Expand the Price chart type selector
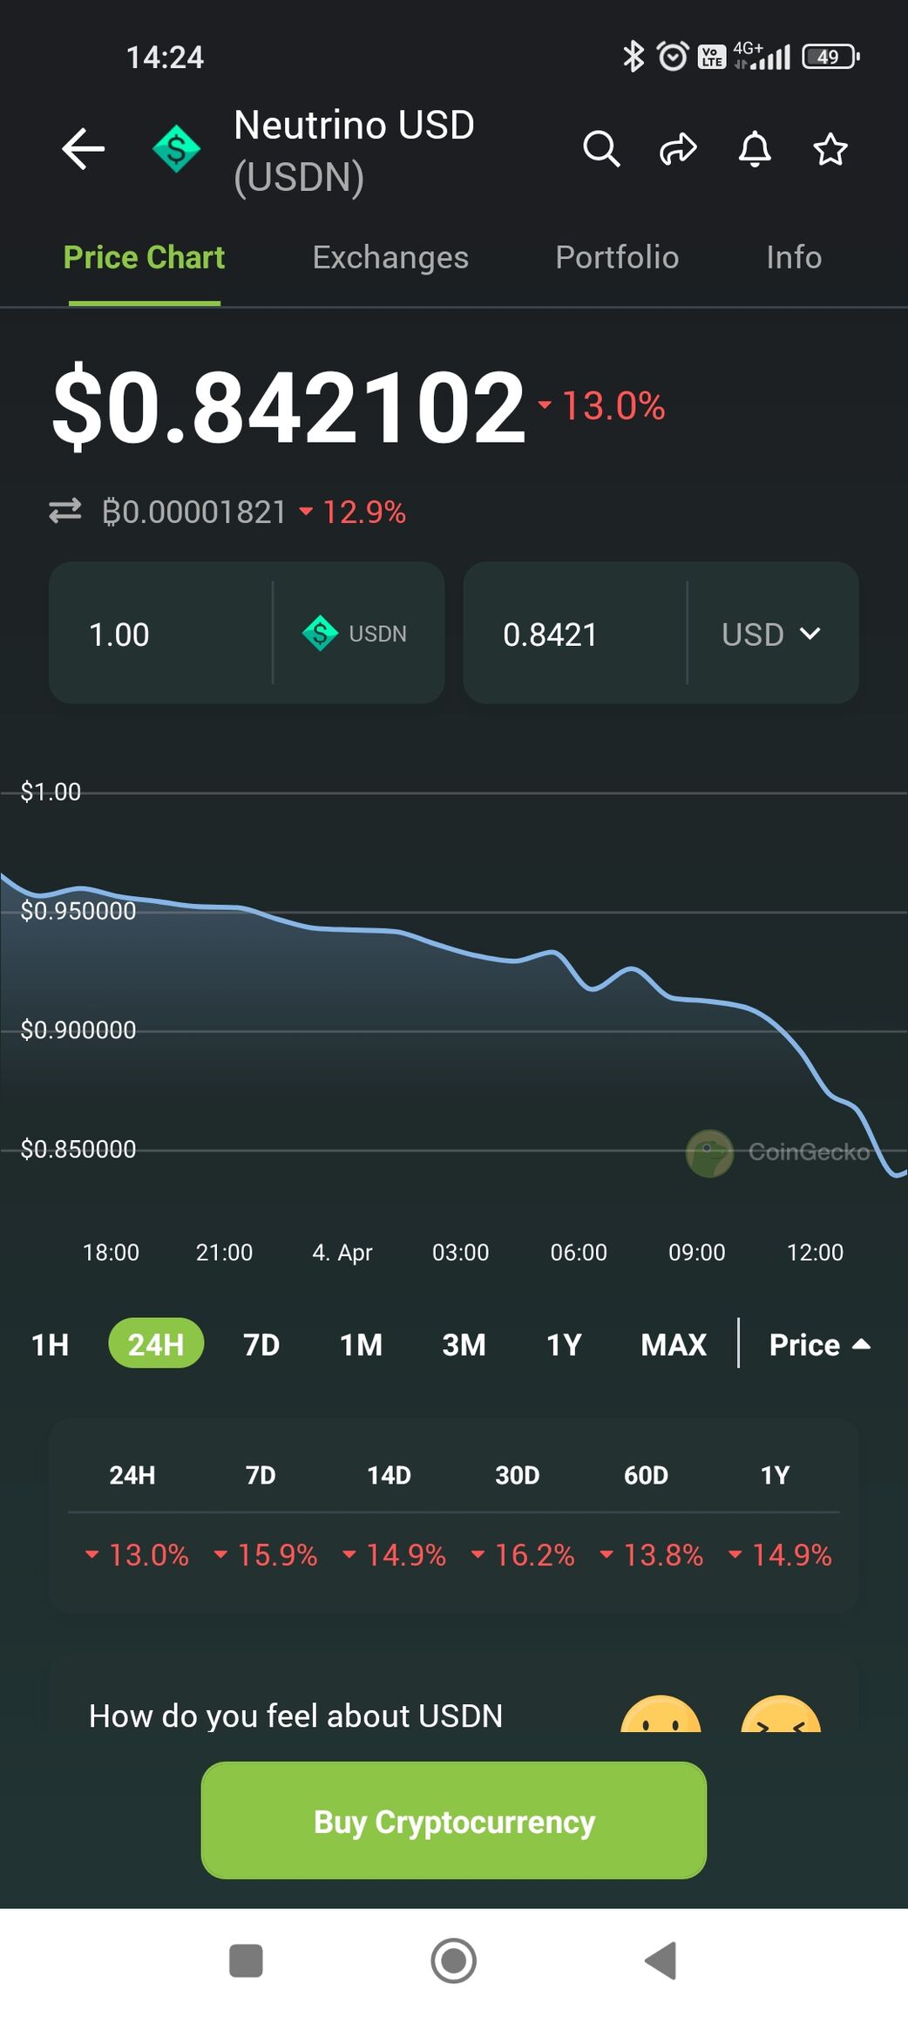The height and width of the screenshot is (2018, 908). (x=819, y=1344)
